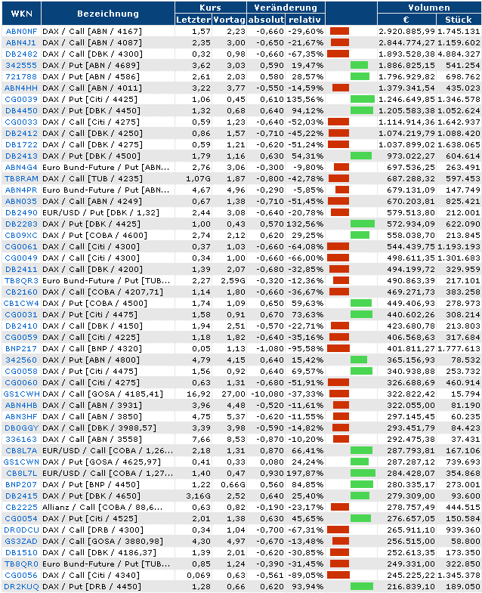Click the Vortag column header

(229, 20)
